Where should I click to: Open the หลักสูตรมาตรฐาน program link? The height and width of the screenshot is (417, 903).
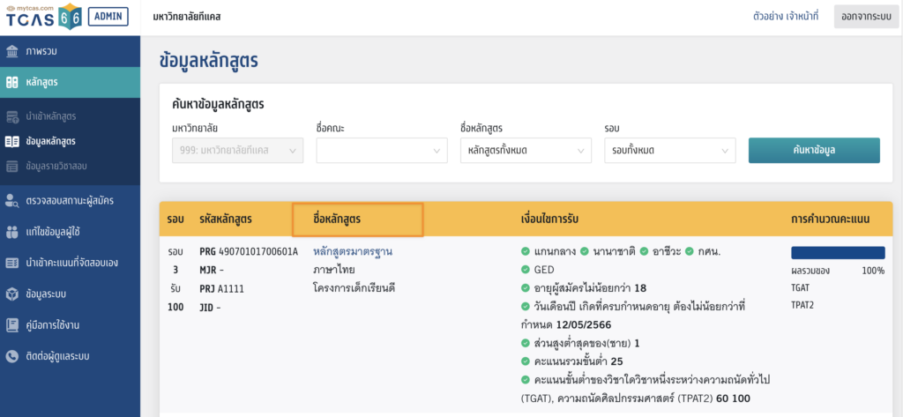(352, 252)
